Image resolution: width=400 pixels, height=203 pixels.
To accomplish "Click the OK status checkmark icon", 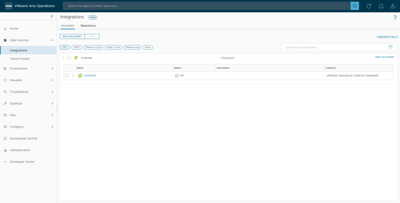I will (x=177, y=76).
